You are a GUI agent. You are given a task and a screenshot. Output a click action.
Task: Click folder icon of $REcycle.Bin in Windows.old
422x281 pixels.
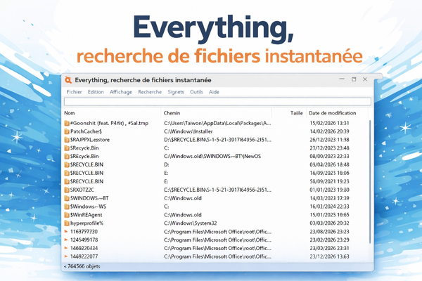click(x=67, y=156)
